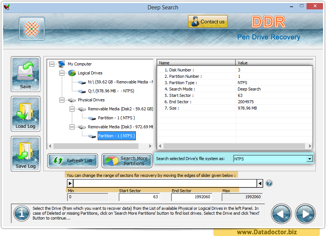Click the orange checkered logo button
Image resolution: width=326 pixels, height=236 pixels.
[31, 29]
